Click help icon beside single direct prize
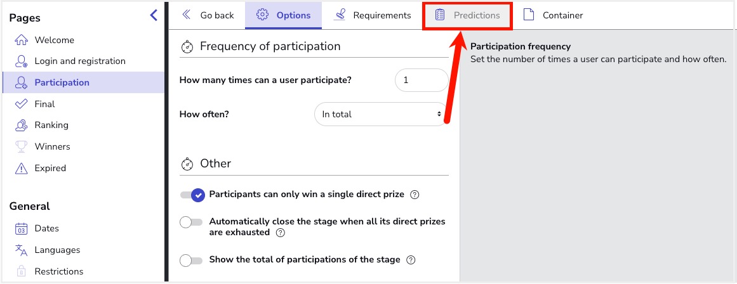 pos(415,195)
